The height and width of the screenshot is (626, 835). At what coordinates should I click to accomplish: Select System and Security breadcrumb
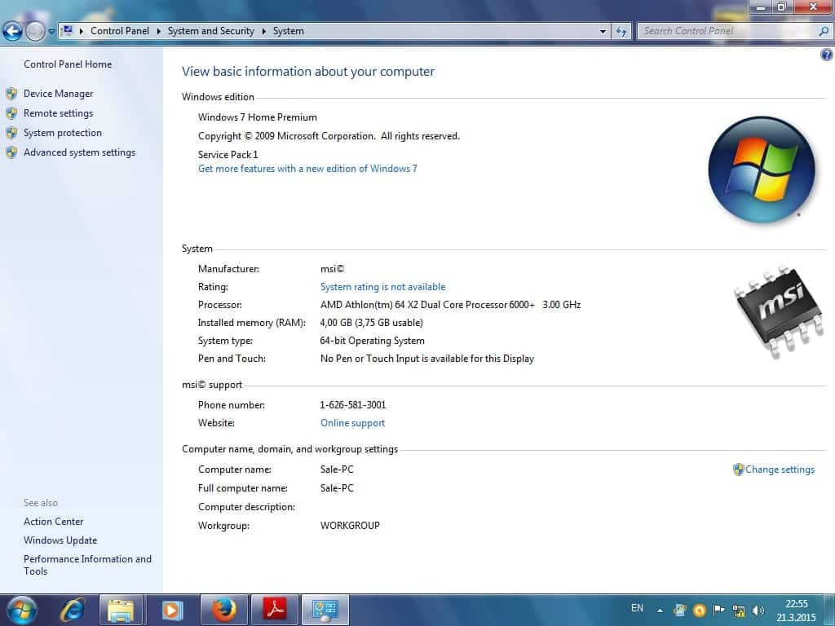[211, 31]
